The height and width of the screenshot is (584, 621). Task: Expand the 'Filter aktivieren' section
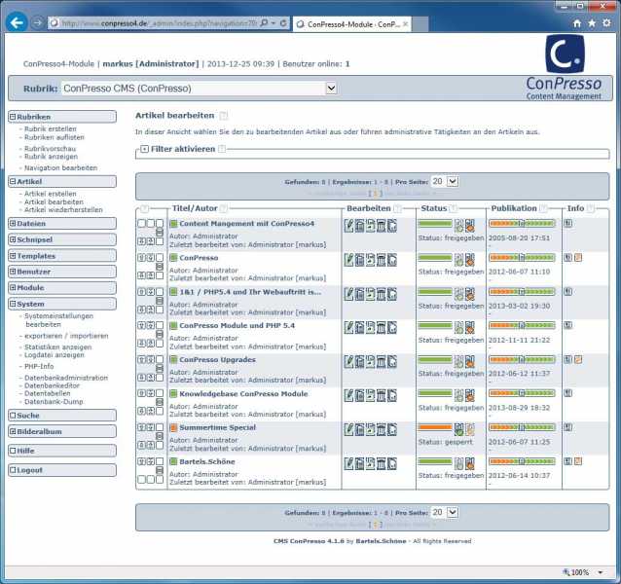[x=145, y=149]
